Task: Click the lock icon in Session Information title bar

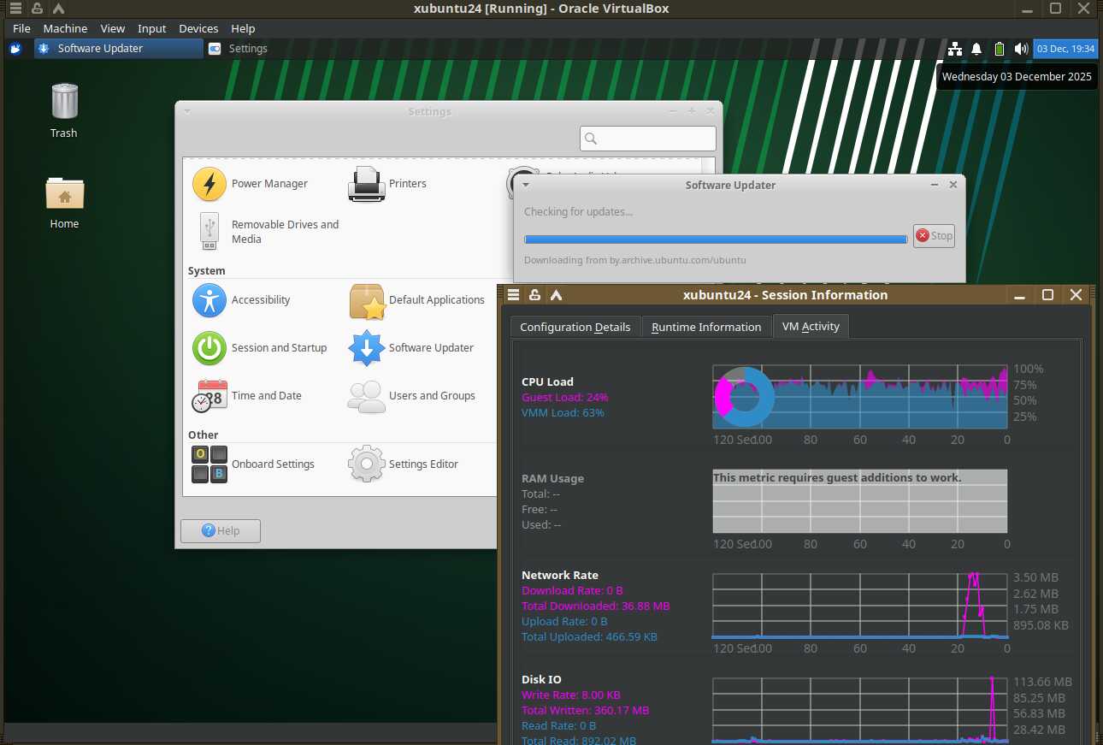Action: (534, 295)
